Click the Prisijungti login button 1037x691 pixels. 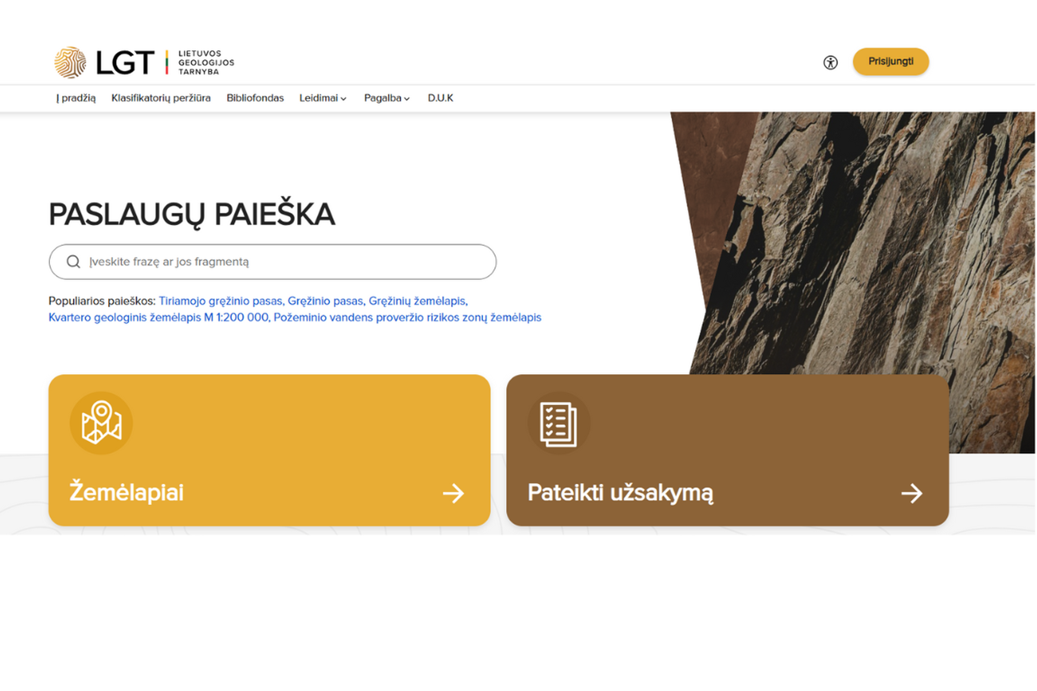pos(891,61)
